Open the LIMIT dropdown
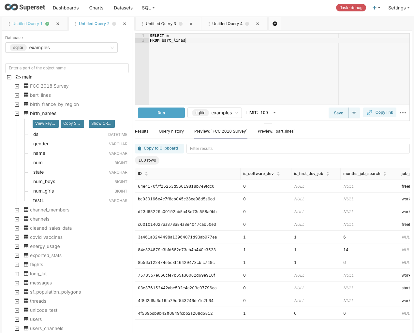 (274, 113)
